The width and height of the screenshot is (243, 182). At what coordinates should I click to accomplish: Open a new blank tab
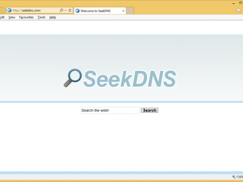pos(130,11)
